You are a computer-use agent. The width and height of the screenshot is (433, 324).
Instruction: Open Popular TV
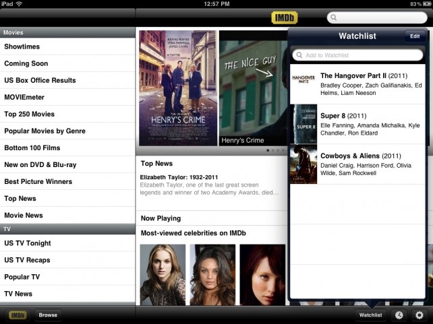pos(67,277)
